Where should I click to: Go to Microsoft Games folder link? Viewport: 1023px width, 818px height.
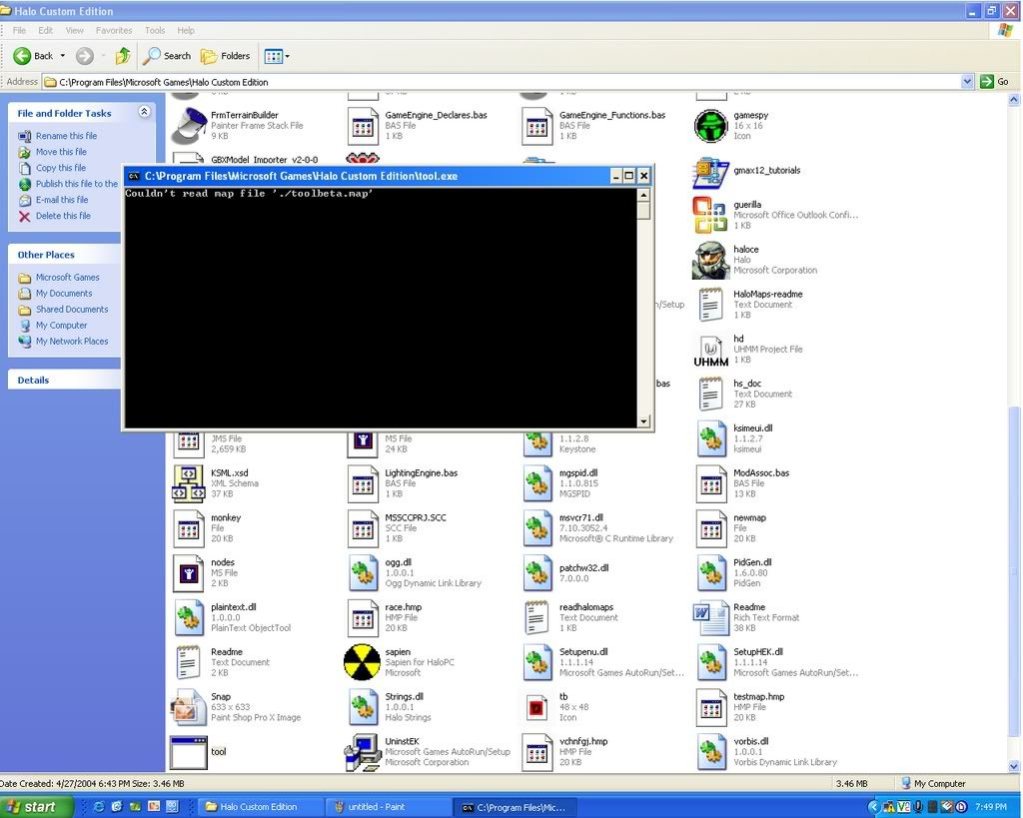pyautogui.click(x=67, y=278)
